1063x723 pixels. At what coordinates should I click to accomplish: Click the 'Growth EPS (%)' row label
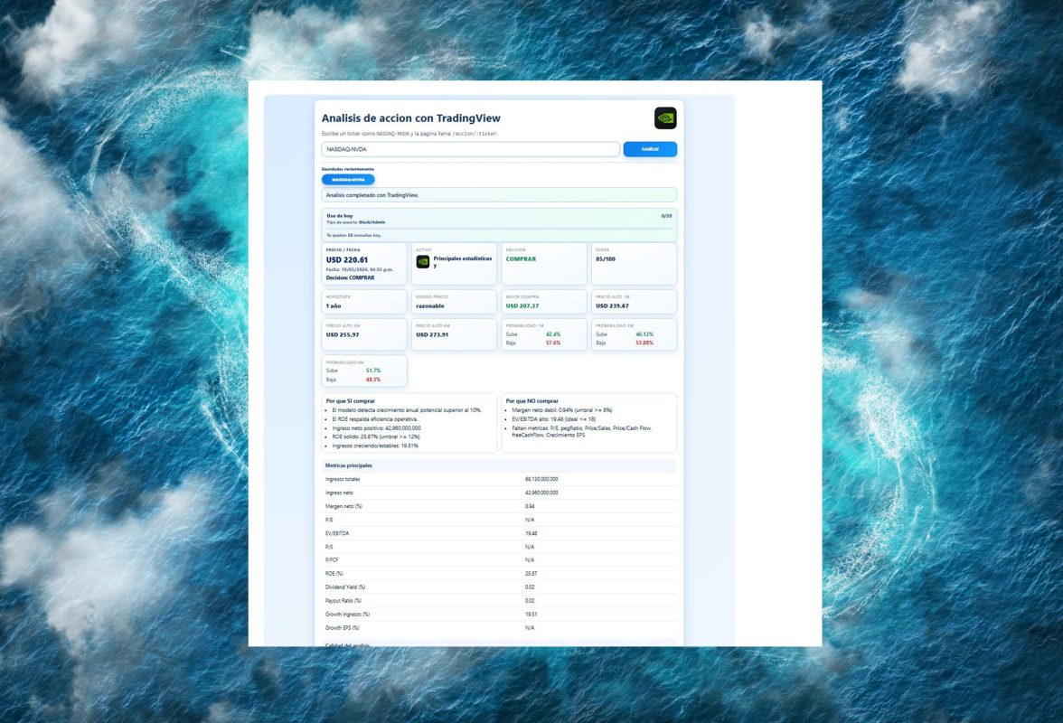[x=343, y=628]
